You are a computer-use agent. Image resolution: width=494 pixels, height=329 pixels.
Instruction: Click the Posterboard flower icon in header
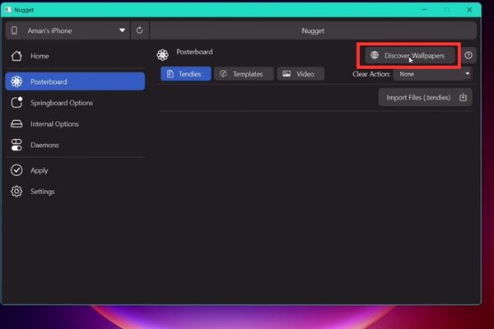click(x=162, y=55)
